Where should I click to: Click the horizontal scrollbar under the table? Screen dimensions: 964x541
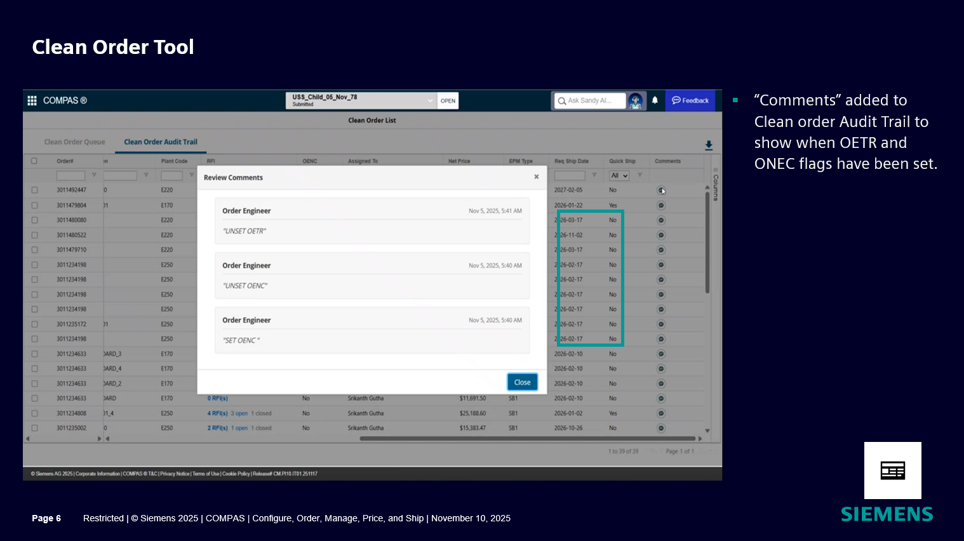527,438
